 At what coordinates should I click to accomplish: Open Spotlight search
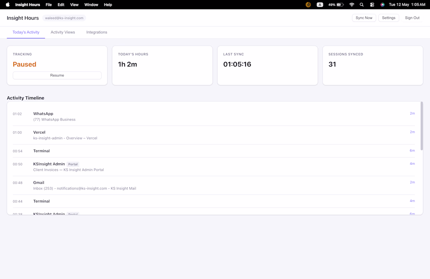pyautogui.click(x=362, y=5)
